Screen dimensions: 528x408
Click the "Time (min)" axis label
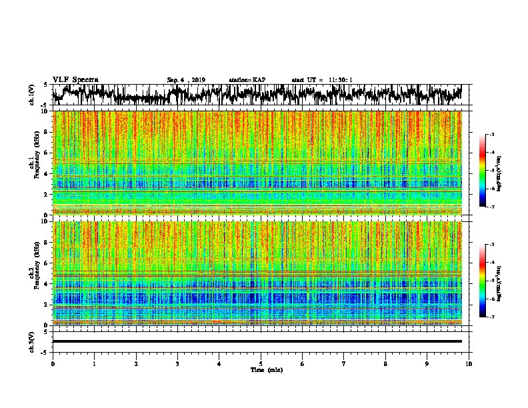267,370
